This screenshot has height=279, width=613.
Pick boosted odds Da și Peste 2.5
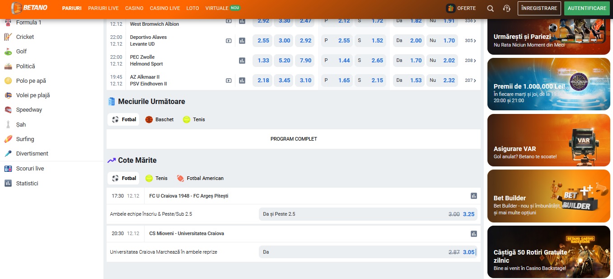coord(368,214)
